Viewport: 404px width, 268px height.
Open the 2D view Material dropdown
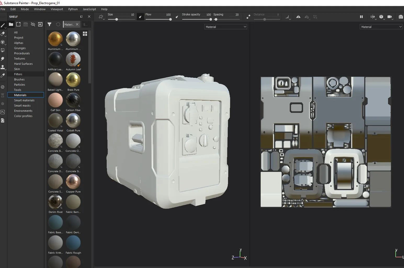click(381, 27)
